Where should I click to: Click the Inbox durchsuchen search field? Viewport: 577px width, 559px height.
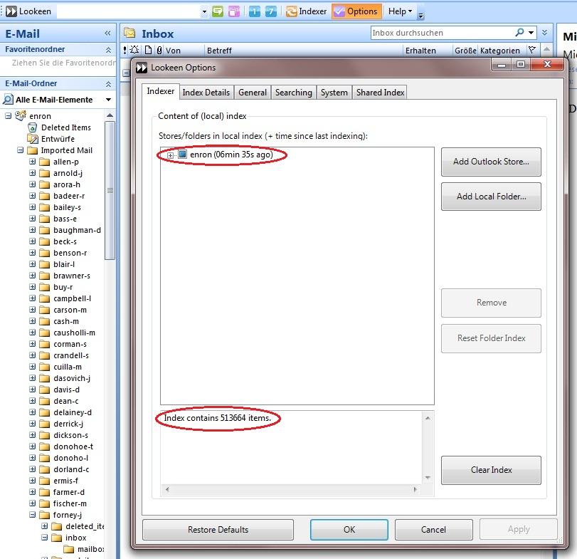click(441, 33)
